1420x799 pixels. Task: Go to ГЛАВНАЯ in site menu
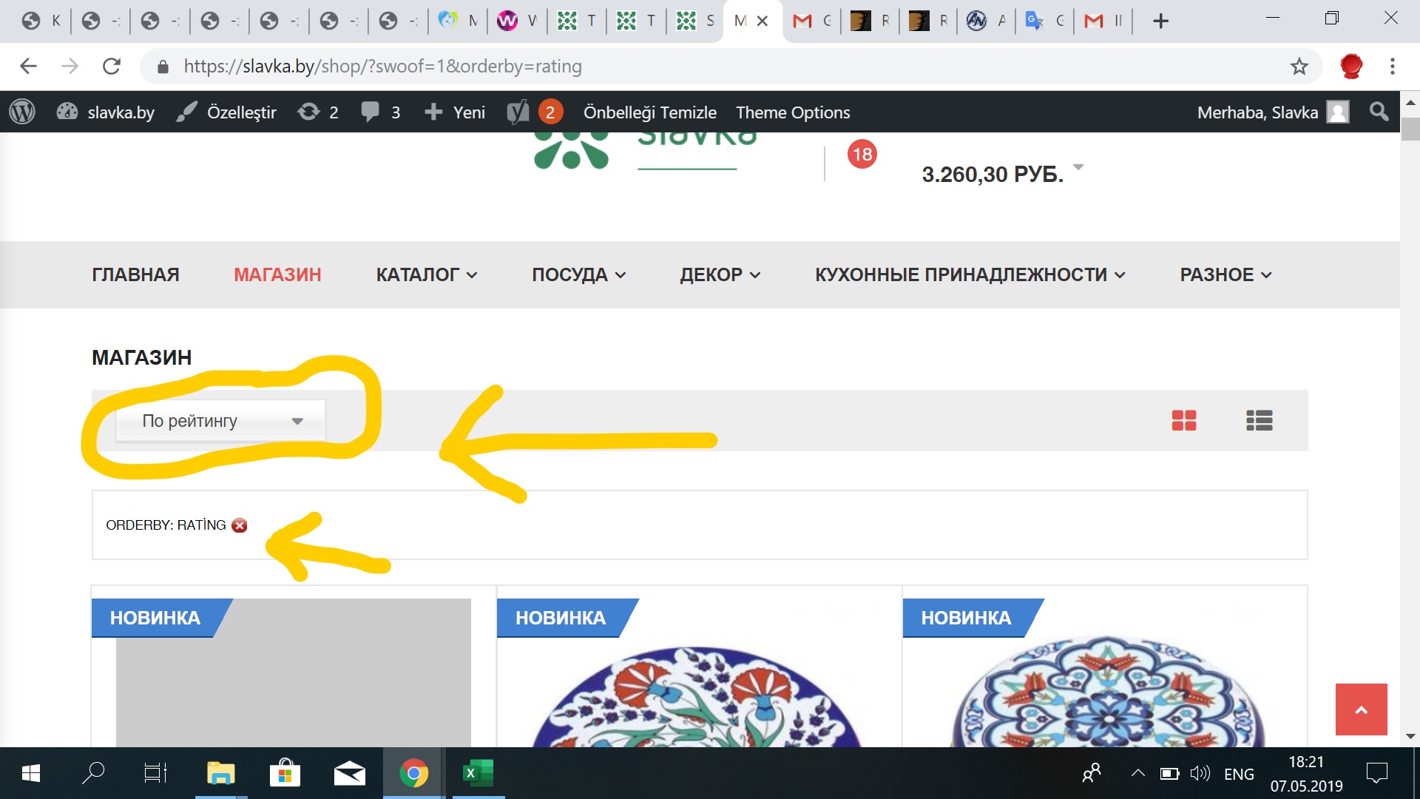(x=135, y=274)
